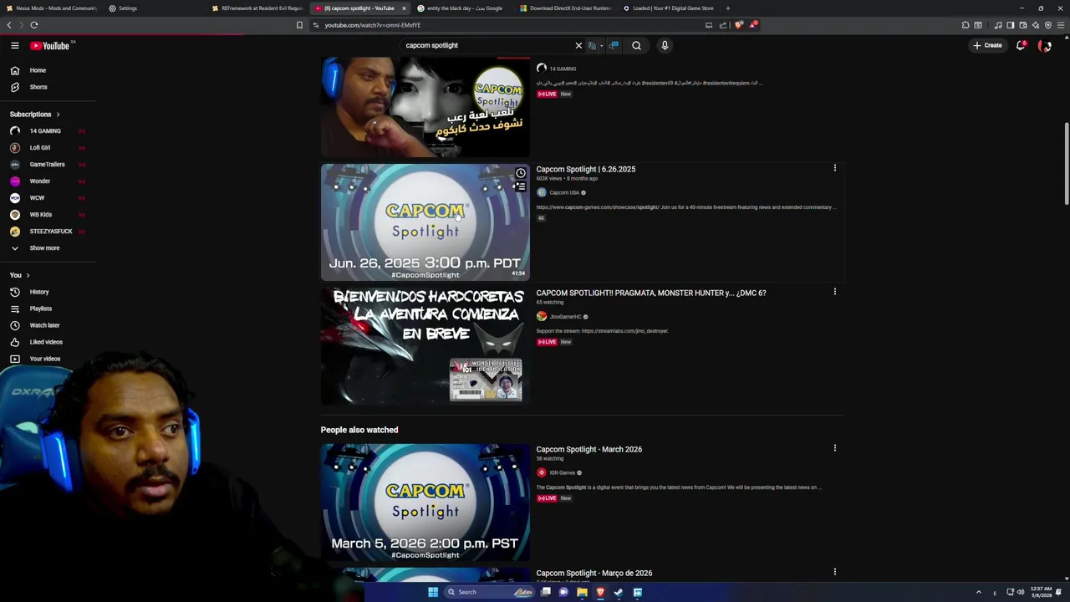1070x602 pixels.
Task: Play the Bienvenidos Hardcoretas stream thumbnail
Action: [x=425, y=345]
